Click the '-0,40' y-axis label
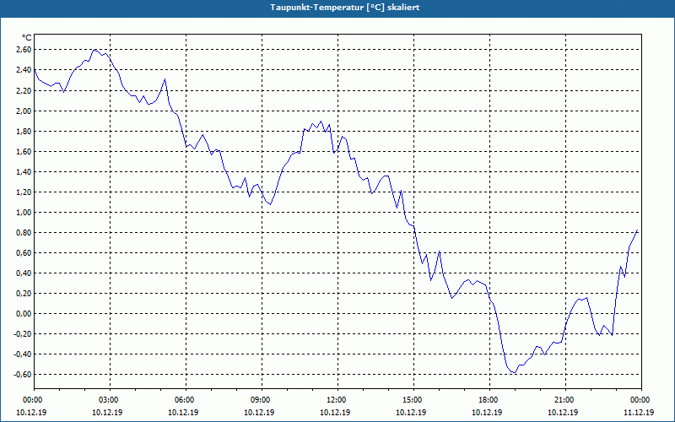 [x=23, y=354]
